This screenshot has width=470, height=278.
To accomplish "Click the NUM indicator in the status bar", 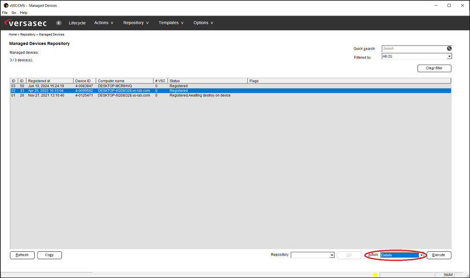I will coord(448,275).
